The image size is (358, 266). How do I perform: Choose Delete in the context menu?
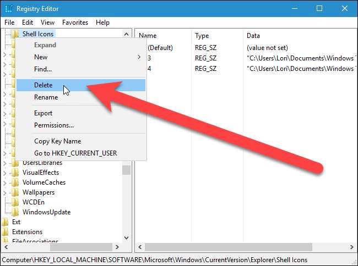(81, 85)
